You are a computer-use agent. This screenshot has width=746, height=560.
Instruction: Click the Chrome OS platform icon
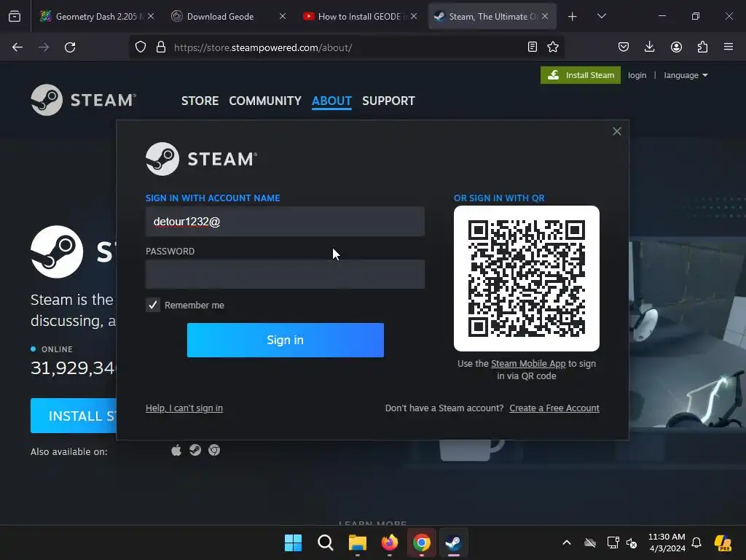click(x=214, y=450)
